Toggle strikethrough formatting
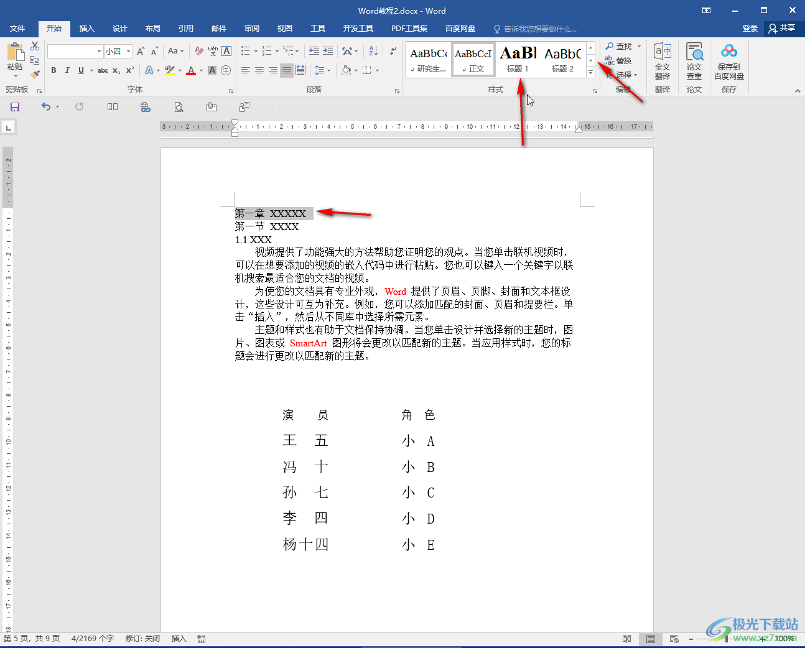The height and width of the screenshot is (648, 805). tap(103, 70)
